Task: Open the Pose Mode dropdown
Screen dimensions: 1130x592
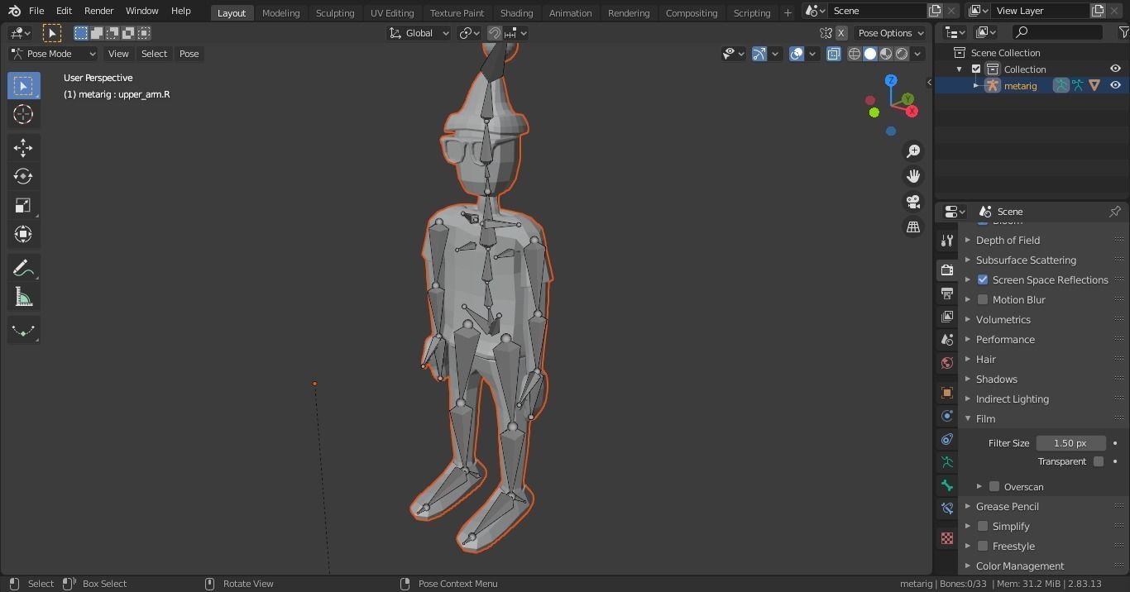Action: coord(53,54)
